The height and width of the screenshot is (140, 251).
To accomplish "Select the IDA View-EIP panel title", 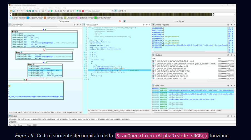I will coord(17,25).
